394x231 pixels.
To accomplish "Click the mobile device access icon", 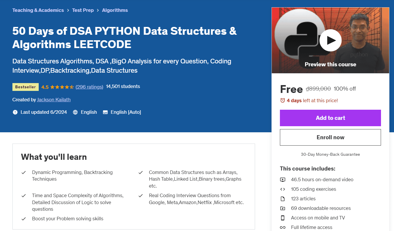I will click(283, 218).
